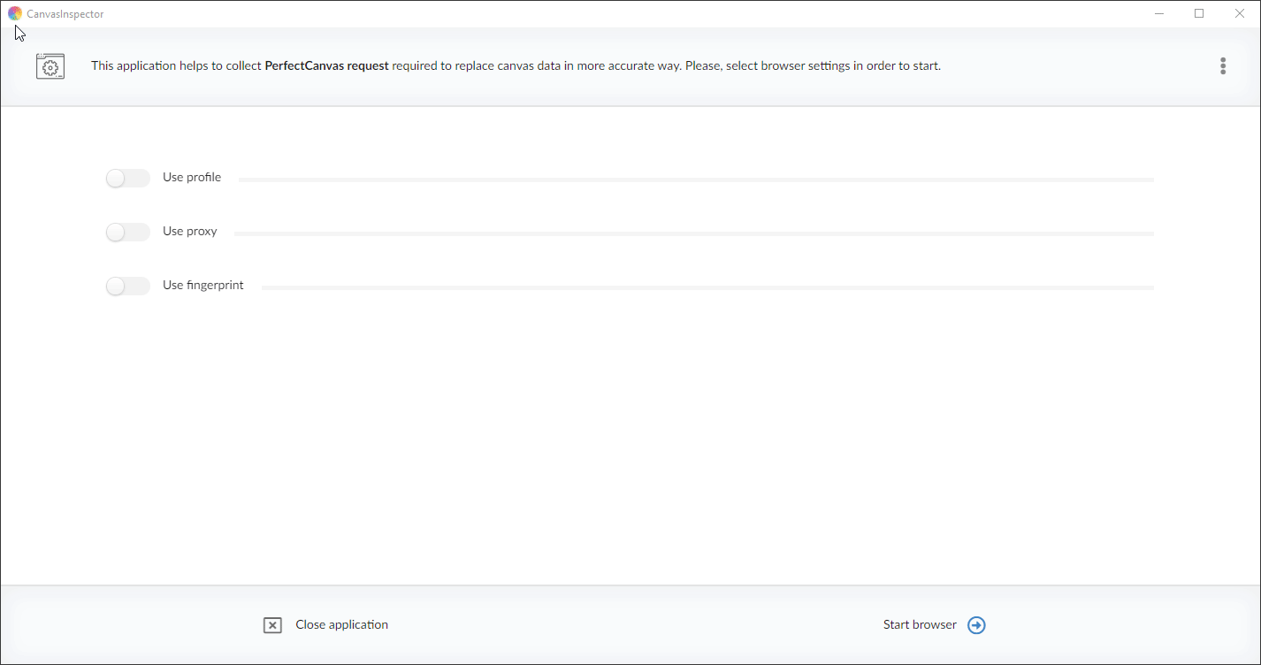Open the three-dot options menu

[1222, 66]
